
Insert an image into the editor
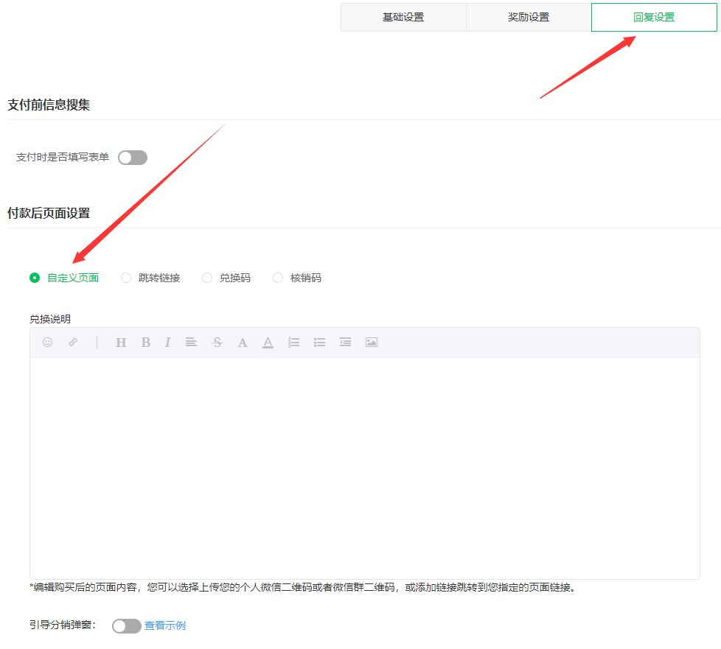(371, 342)
